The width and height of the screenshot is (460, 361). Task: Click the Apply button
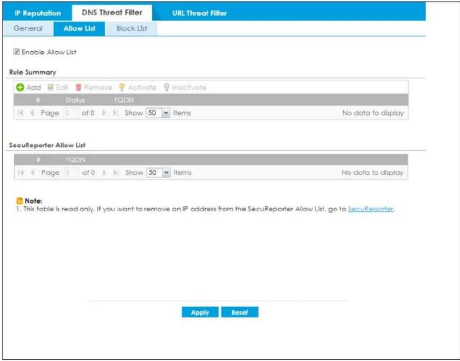(200, 312)
